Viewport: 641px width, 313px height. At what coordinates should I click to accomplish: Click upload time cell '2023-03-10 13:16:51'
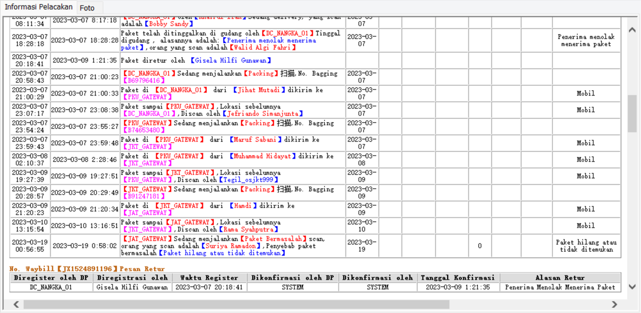tap(85, 226)
